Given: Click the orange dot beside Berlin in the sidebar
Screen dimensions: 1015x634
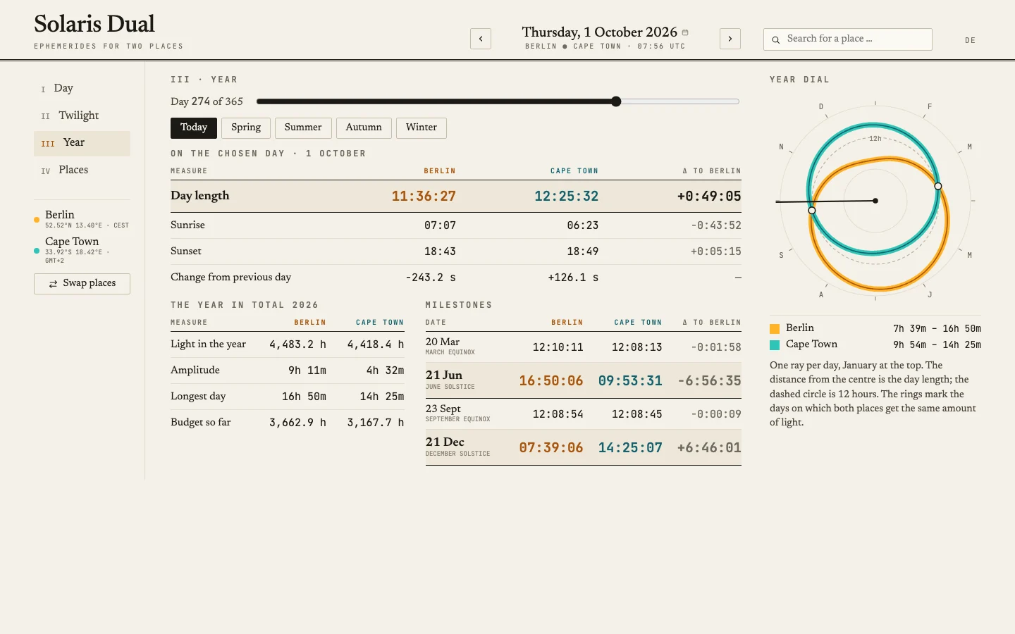Looking at the screenshot, I should [x=37, y=220].
